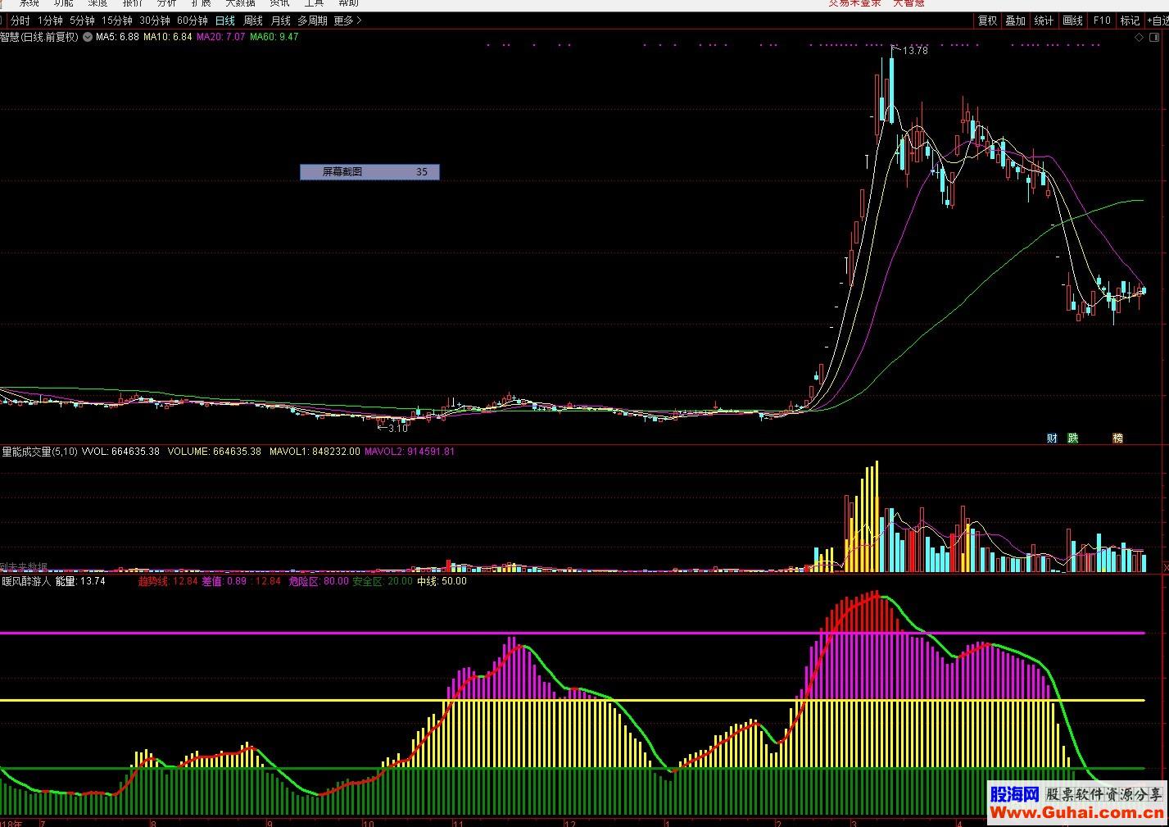Click the 标记 mark button
This screenshot has width=1169, height=827.
[x=1130, y=20]
